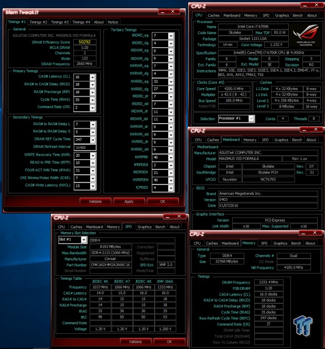The image size is (325, 349).
Task: Switch to Timings #2 tab in Mem TweakIt
Action: 38,22
